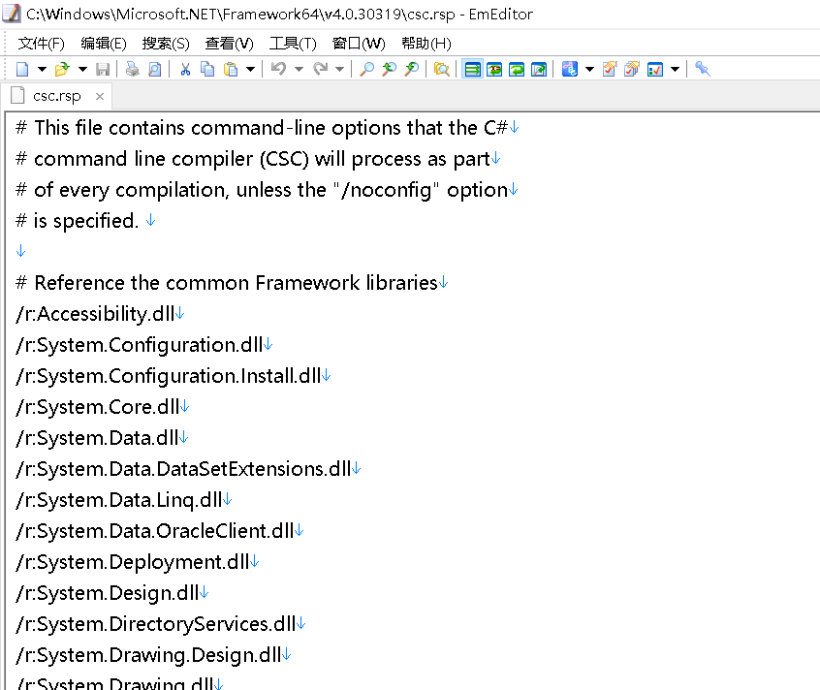Expand the Paste dropdown arrow
This screenshot has width=820, height=690.
(250, 69)
